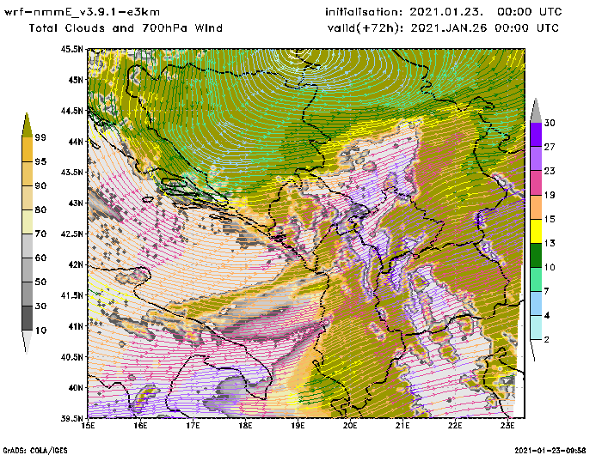The height and width of the screenshot is (455, 602).
Task: Click the 30–50 medium gray cloud swatch
Action: (27, 294)
